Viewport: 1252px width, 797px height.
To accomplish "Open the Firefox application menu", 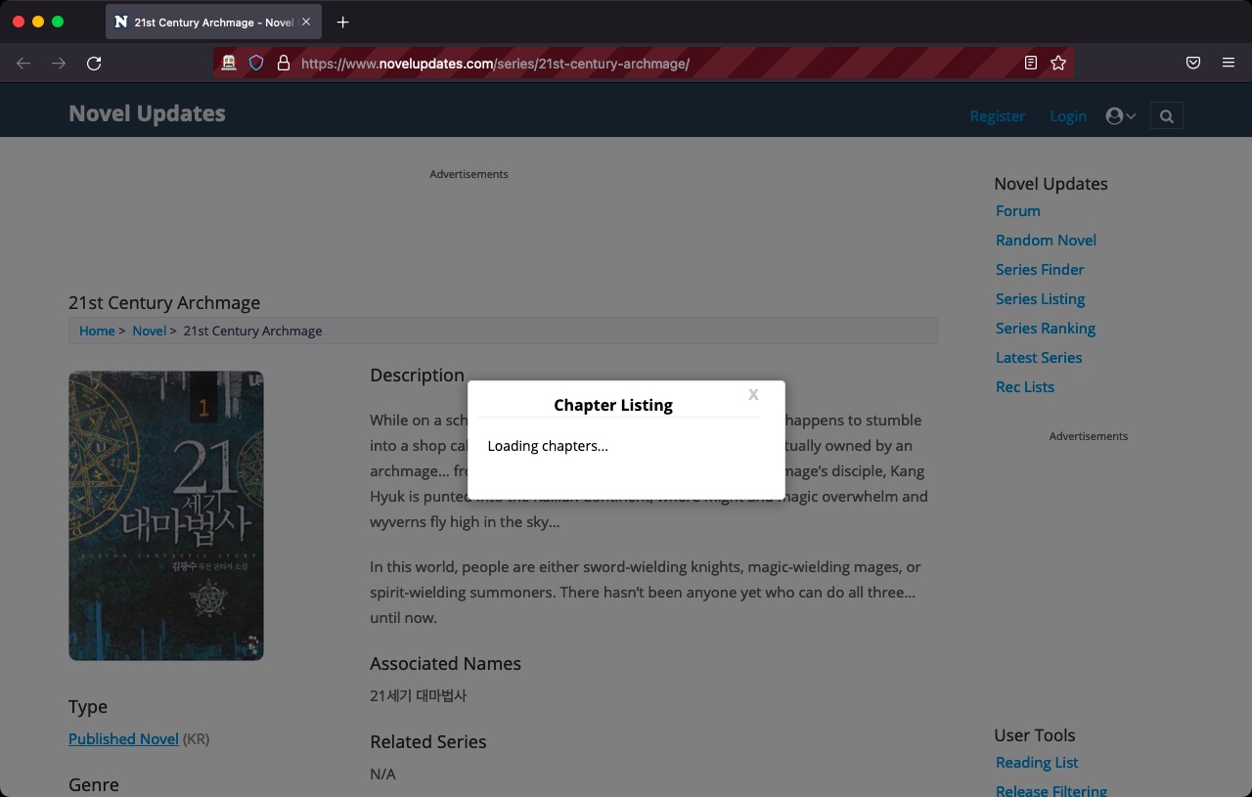I will pyautogui.click(x=1229, y=62).
